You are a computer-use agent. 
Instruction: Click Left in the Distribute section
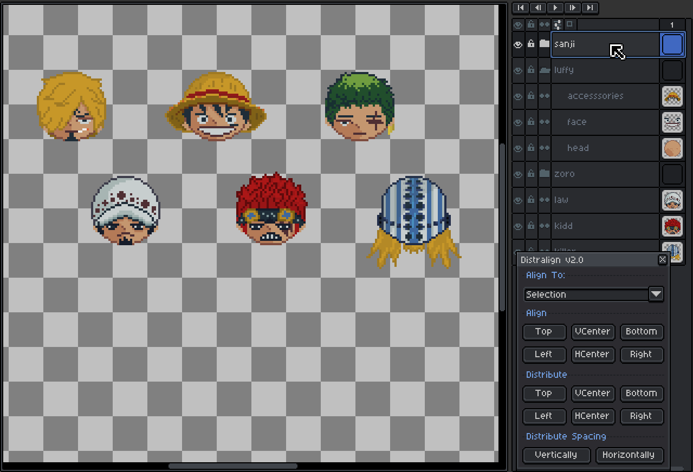click(544, 416)
